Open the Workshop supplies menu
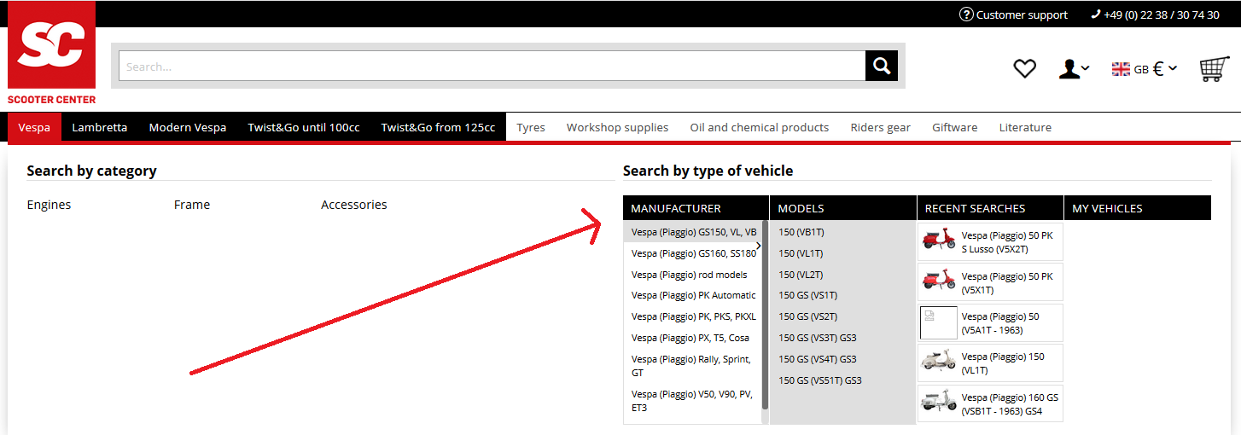1241x435 pixels. coord(618,127)
